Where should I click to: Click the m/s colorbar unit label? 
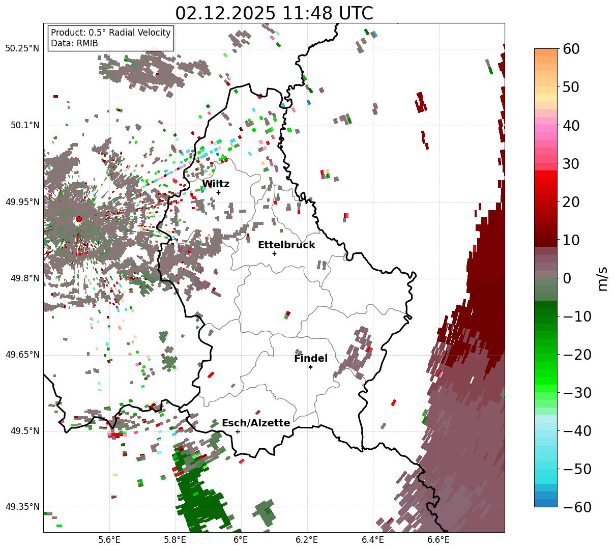(x=603, y=278)
